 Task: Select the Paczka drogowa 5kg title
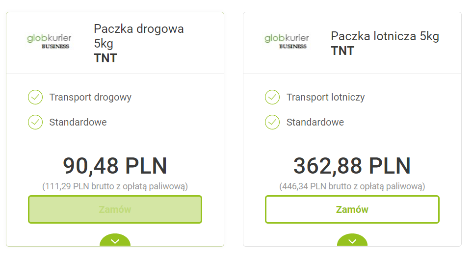(x=138, y=36)
